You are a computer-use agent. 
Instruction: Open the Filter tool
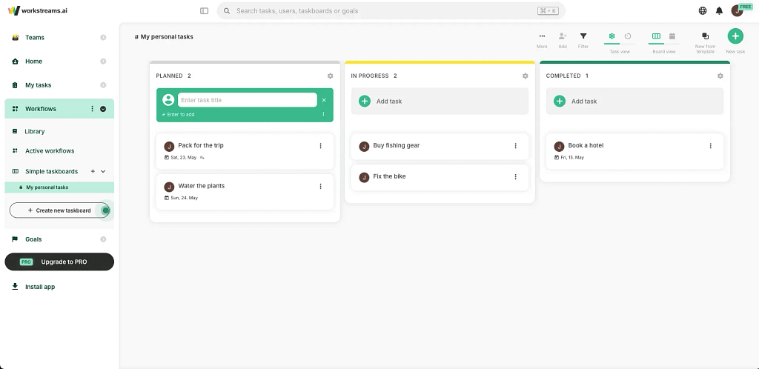pyautogui.click(x=583, y=40)
